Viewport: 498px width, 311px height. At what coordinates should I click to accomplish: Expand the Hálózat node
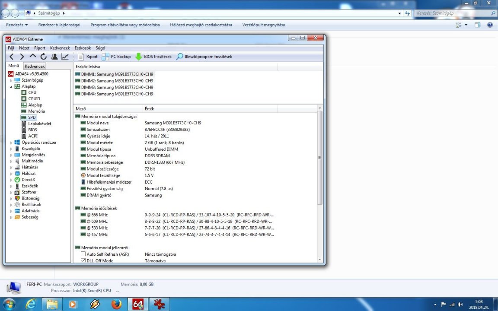click(x=11, y=174)
